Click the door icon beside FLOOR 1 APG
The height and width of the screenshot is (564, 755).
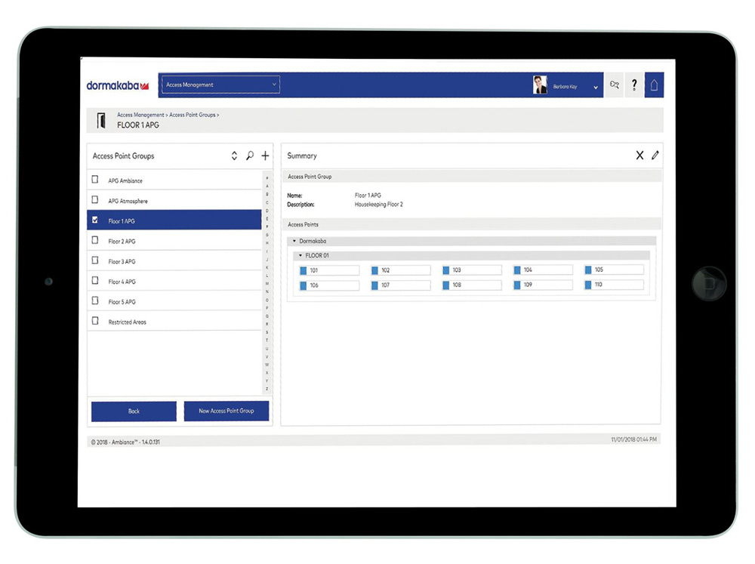tap(101, 120)
